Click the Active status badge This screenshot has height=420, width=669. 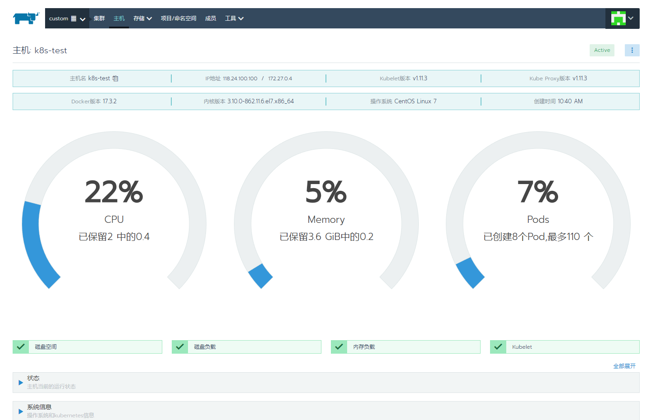click(x=602, y=50)
